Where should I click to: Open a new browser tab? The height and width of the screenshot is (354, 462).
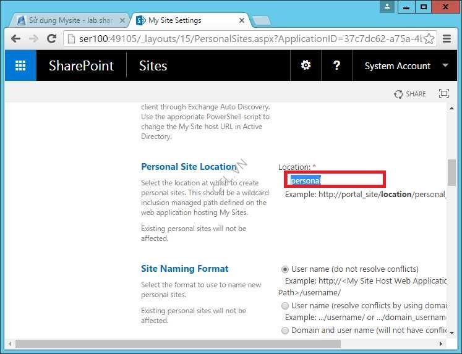[x=261, y=20]
